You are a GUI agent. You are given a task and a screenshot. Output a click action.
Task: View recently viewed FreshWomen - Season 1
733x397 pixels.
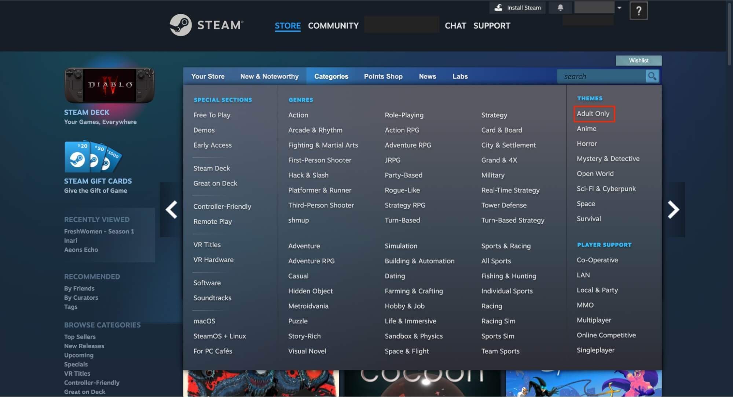tap(99, 231)
